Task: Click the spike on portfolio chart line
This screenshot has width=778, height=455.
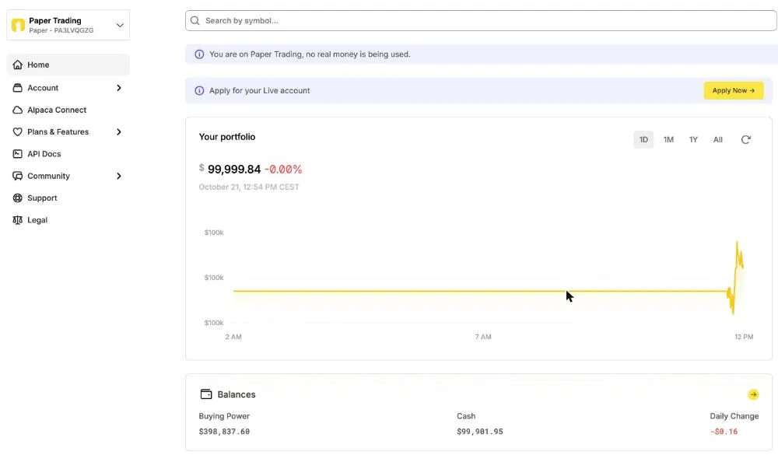Action: click(737, 244)
